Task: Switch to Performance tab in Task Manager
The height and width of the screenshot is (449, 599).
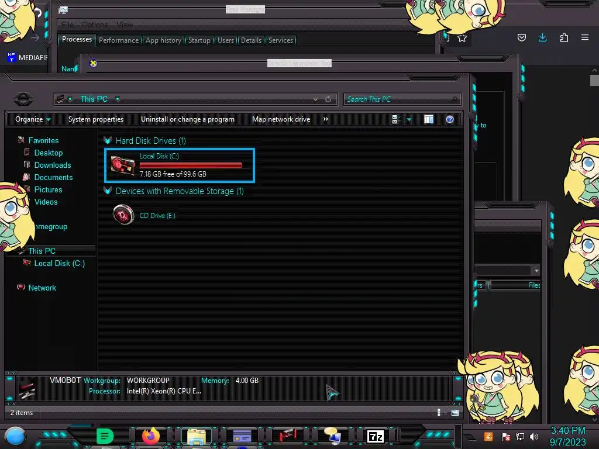Action: click(119, 40)
